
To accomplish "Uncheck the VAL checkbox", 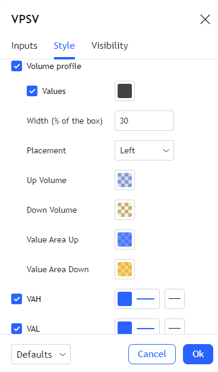I will [17, 329].
